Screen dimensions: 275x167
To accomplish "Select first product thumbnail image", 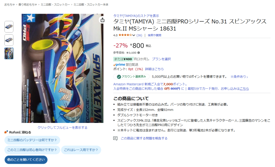I will [9, 27].
